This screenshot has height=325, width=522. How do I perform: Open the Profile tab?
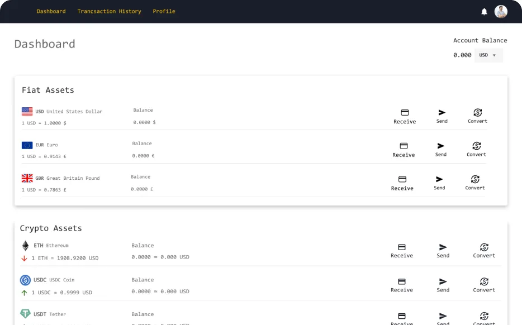(164, 11)
